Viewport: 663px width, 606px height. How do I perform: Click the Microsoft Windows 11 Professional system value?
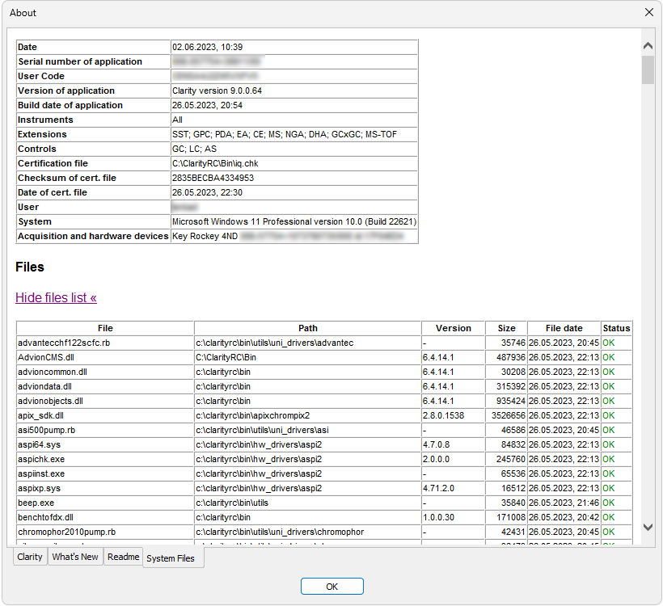(x=293, y=221)
